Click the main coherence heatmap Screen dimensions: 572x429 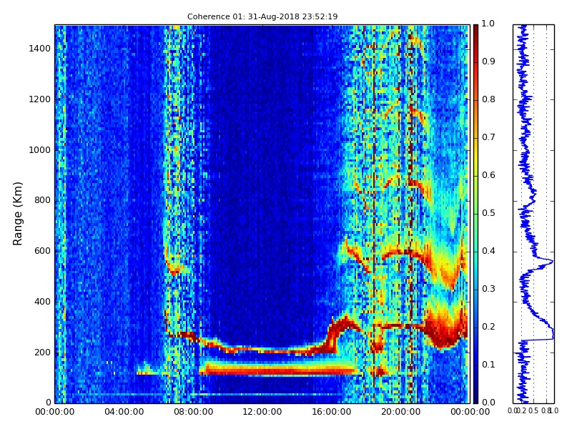[x=262, y=214]
